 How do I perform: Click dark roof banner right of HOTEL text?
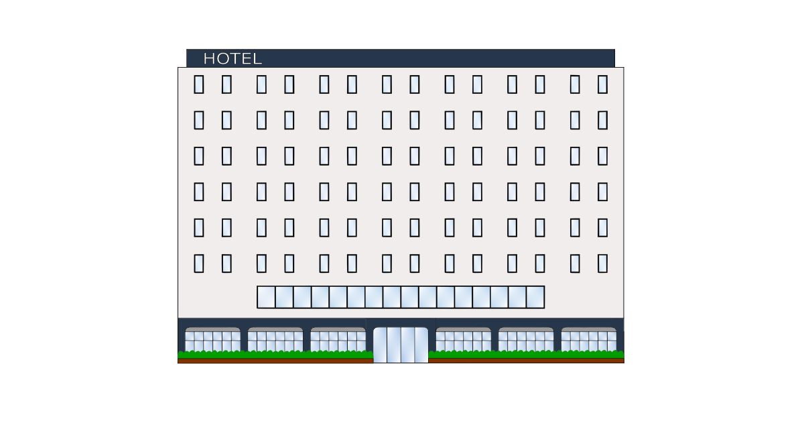click(x=435, y=59)
